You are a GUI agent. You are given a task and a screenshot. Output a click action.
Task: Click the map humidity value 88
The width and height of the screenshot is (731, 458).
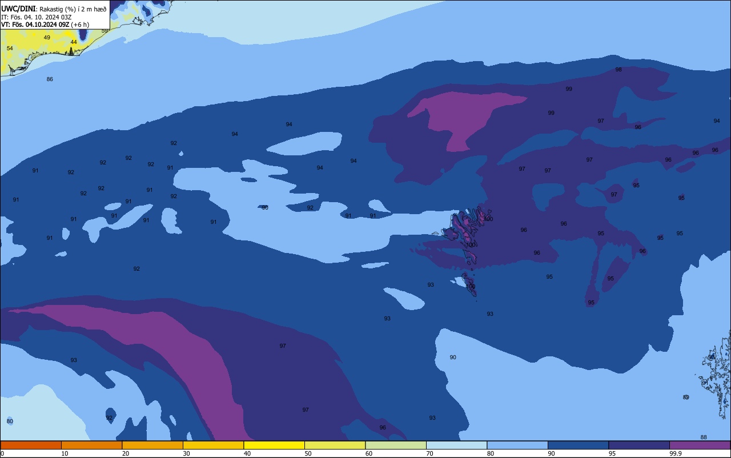tap(704, 437)
